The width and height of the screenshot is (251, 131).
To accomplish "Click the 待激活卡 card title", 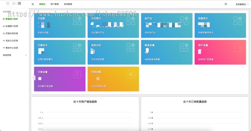I will coord(203,18).
